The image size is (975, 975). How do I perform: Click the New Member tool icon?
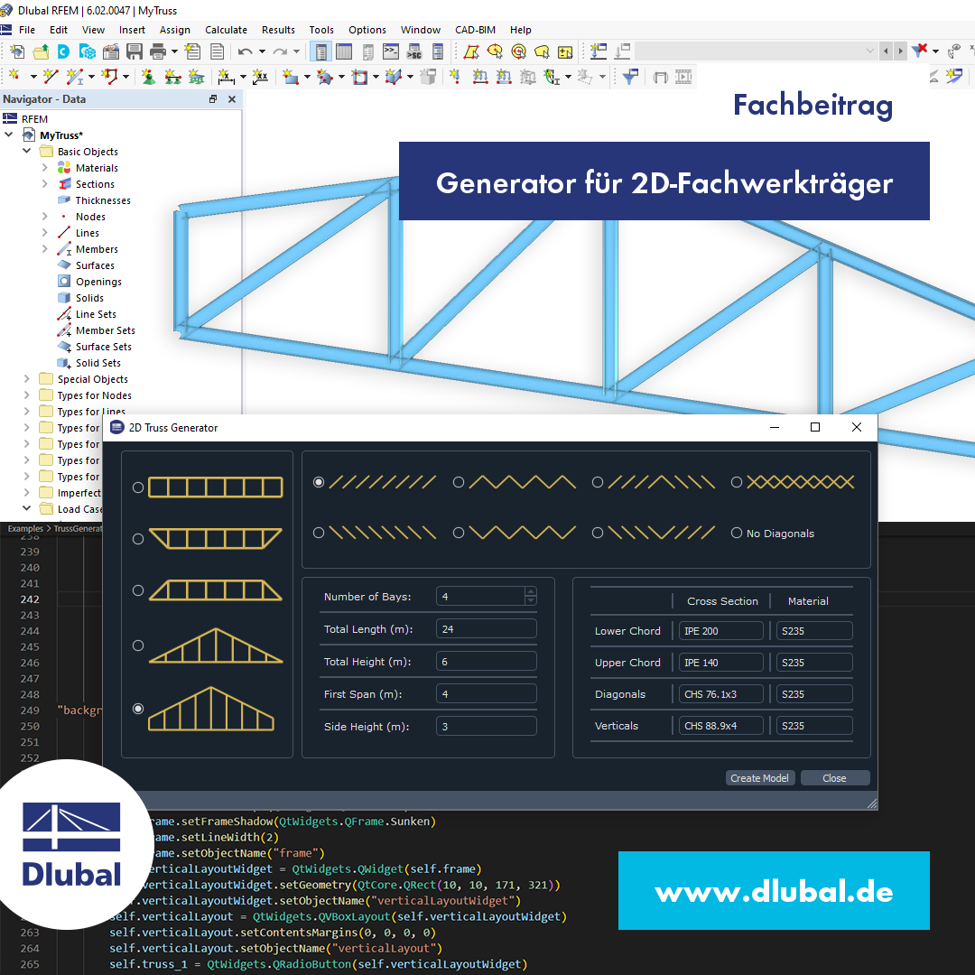(x=75, y=77)
